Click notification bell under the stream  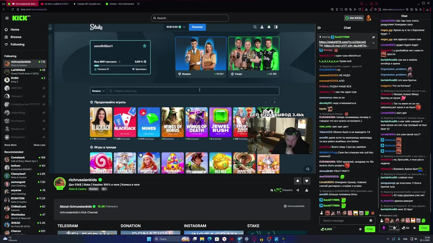298,181
